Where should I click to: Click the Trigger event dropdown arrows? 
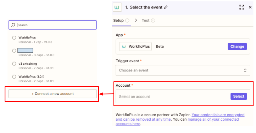coord(245,70)
